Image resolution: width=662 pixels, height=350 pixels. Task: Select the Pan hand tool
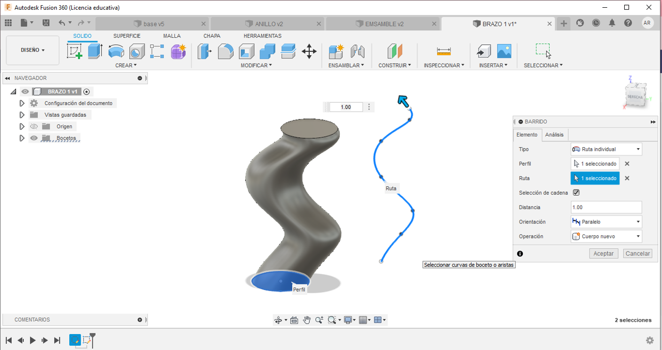coord(307,320)
